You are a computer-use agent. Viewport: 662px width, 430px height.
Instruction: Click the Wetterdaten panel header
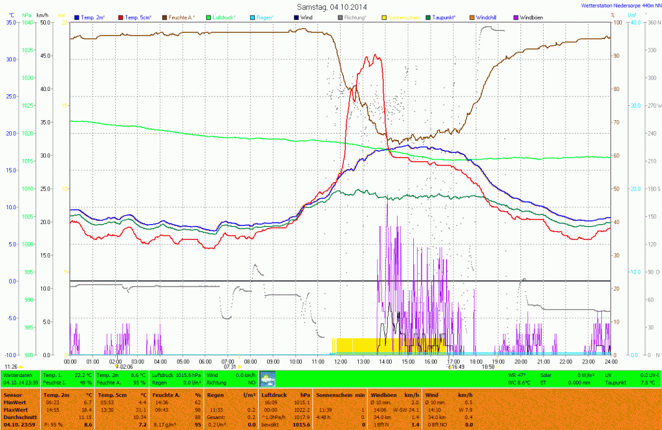click(x=18, y=374)
